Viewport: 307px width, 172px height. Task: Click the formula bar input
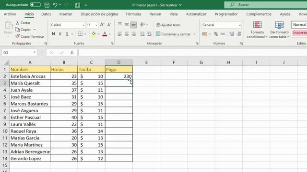[193, 53]
